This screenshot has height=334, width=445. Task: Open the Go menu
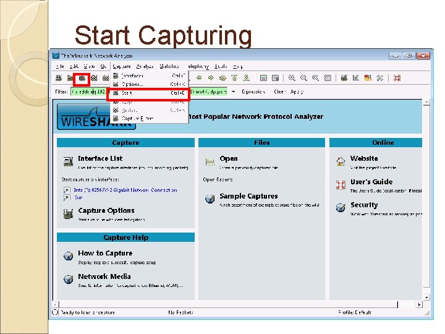click(103, 66)
